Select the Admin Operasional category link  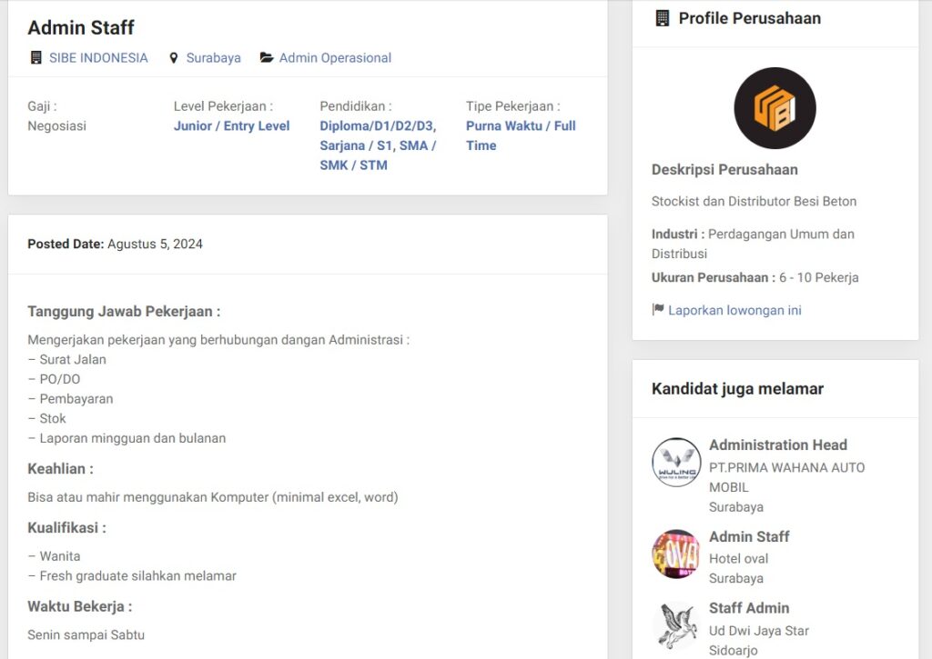coord(335,58)
